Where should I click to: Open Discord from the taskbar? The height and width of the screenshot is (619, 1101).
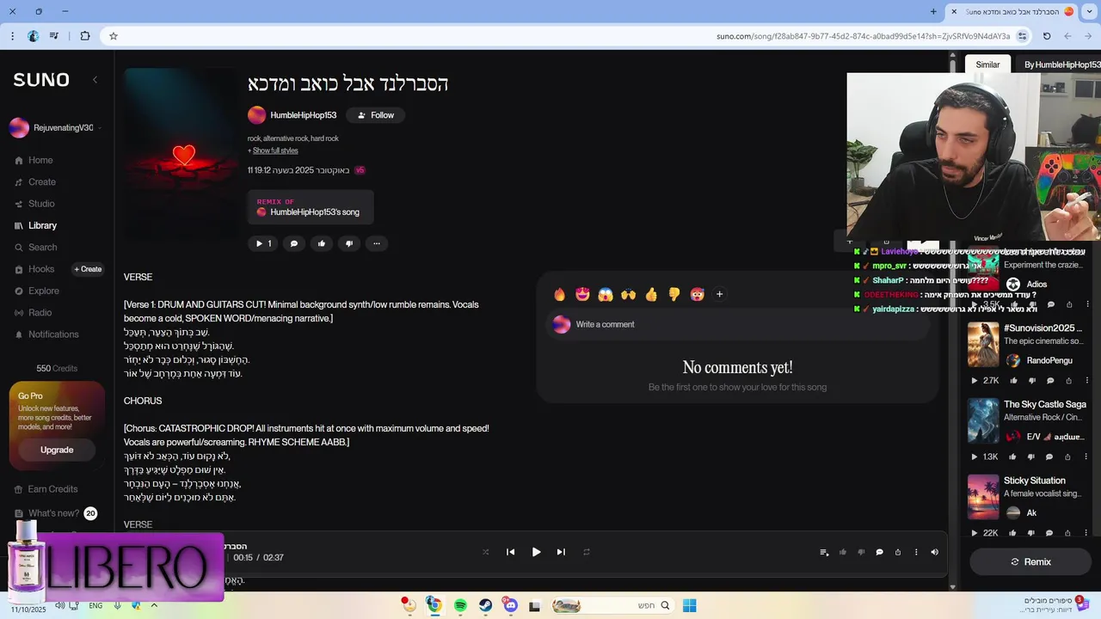[510, 605]
